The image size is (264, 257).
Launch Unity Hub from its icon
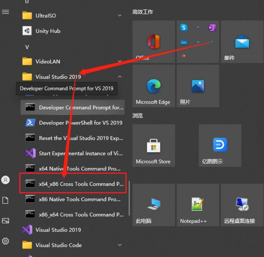click(27, 31)
